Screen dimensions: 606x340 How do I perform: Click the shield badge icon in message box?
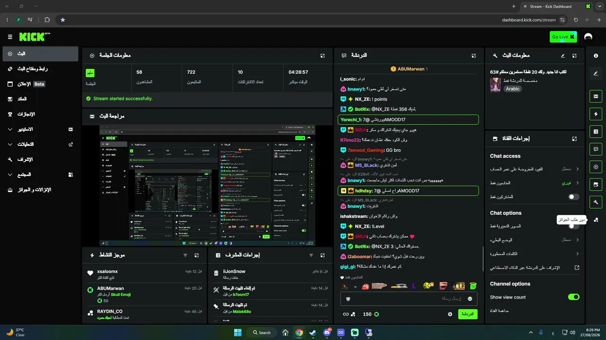tap(348, 299)
